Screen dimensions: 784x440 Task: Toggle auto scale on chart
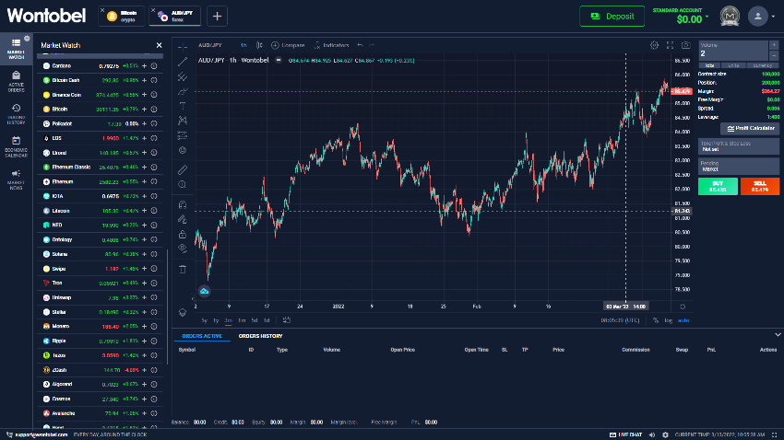[x=683, y=320]
